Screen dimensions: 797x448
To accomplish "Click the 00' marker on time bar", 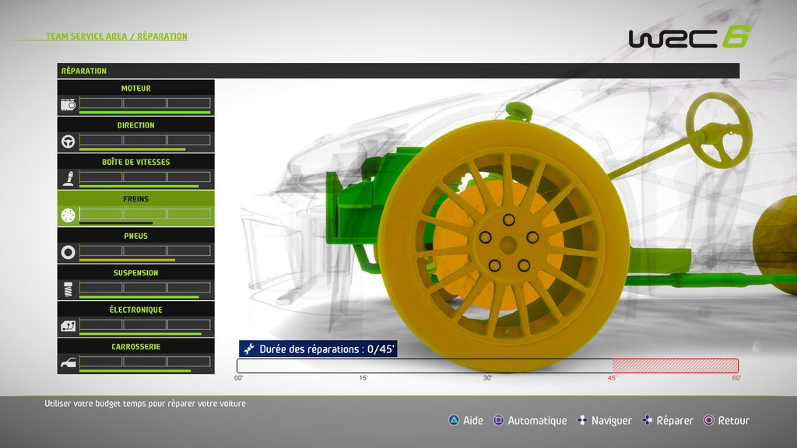I will point(238,378).
